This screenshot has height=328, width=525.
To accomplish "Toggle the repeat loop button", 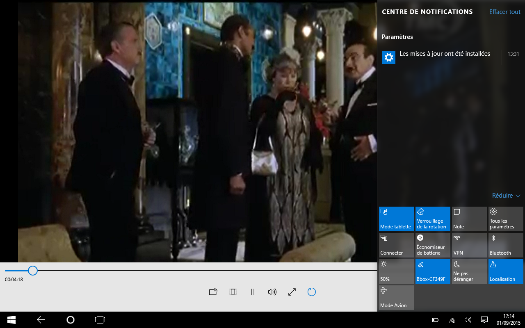I will tap(312, 292).
